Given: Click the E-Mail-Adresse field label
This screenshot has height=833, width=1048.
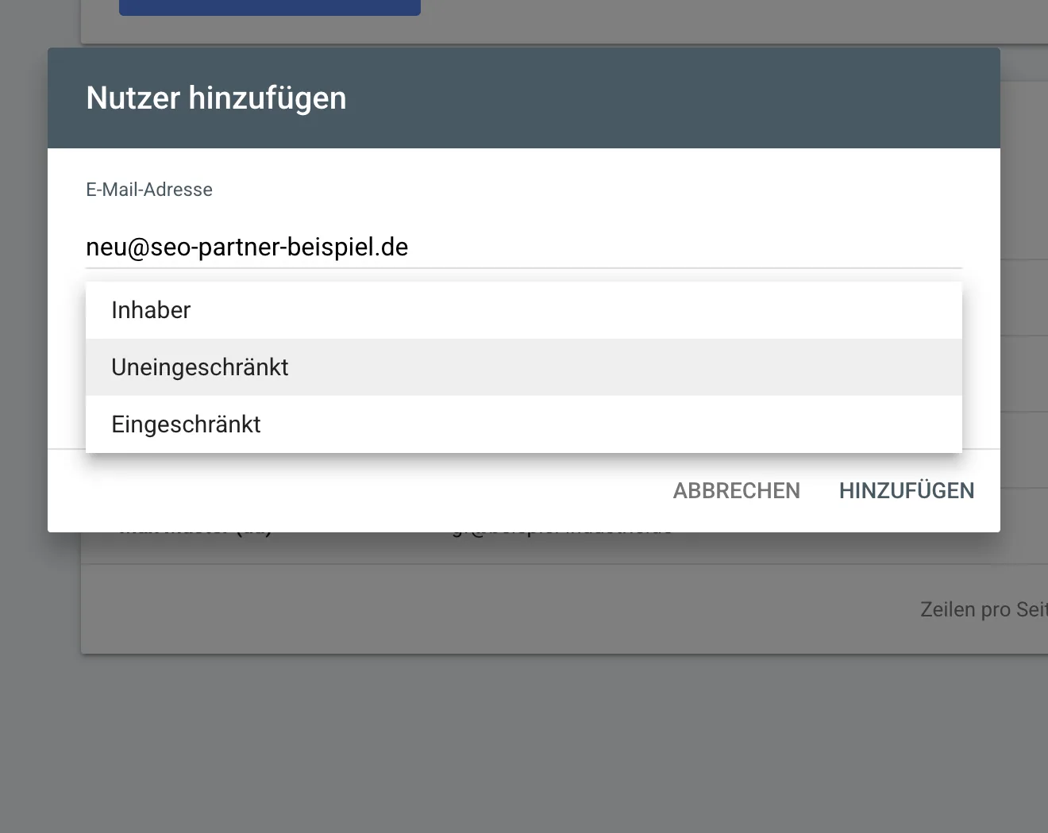Looking at the screenshot, I should [x=149, y=190].
